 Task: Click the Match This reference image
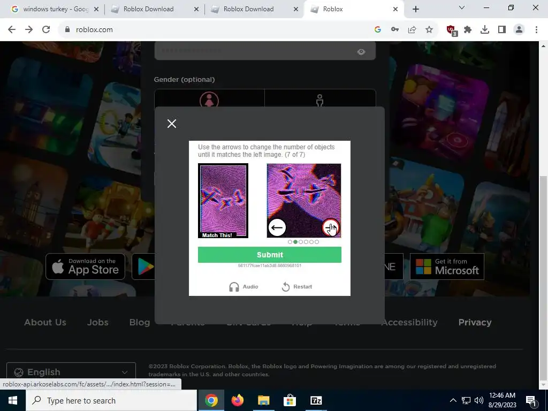click(x=223, y=201)
